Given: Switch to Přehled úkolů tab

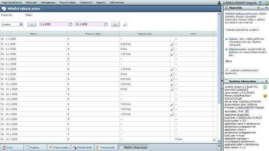Looking at the screenshot, I should pos(82,148).
